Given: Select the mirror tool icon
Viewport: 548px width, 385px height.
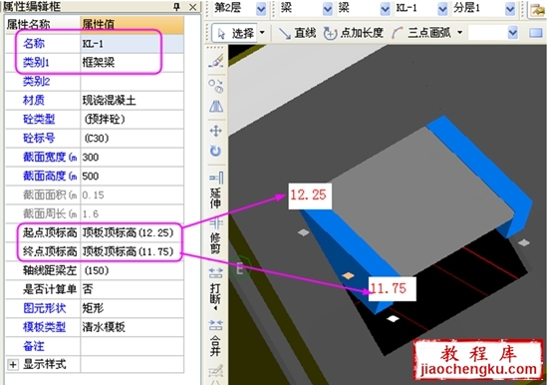Looking at the screenshot, I should 216,106.
